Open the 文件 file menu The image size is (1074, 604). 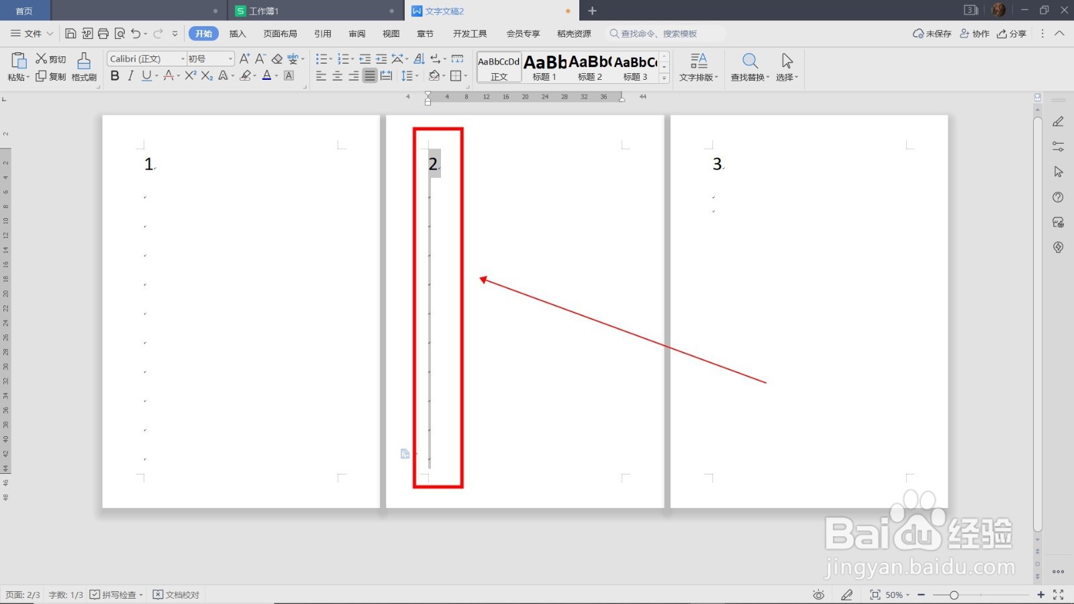(x=32, y=34)
